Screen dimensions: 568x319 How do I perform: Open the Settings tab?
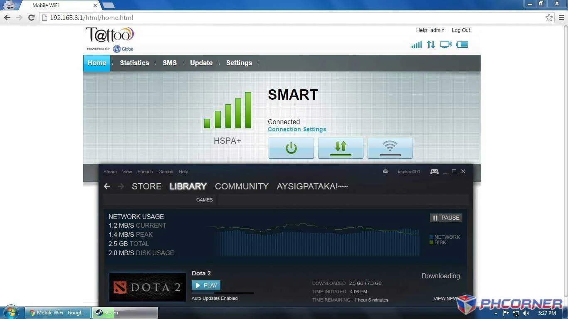239,63
